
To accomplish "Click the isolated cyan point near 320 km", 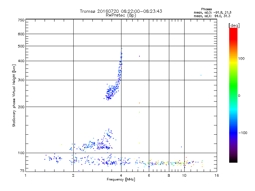I will 201,75.
